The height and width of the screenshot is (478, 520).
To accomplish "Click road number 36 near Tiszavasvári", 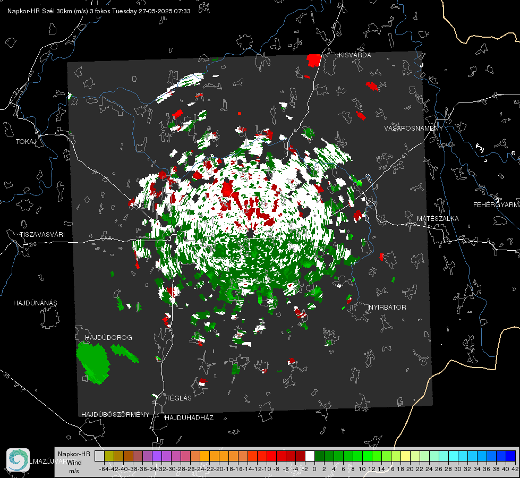I will [33, 244].
